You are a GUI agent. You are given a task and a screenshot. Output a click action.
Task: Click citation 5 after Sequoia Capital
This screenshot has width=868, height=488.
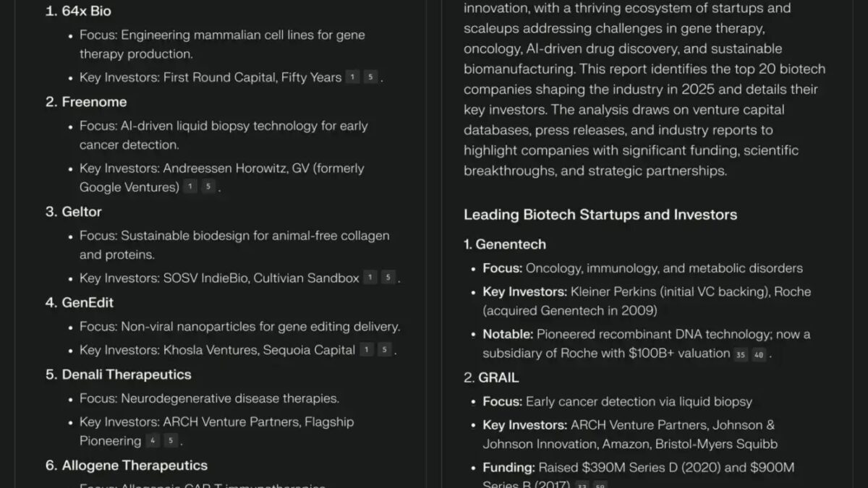(x=385, y=350)
